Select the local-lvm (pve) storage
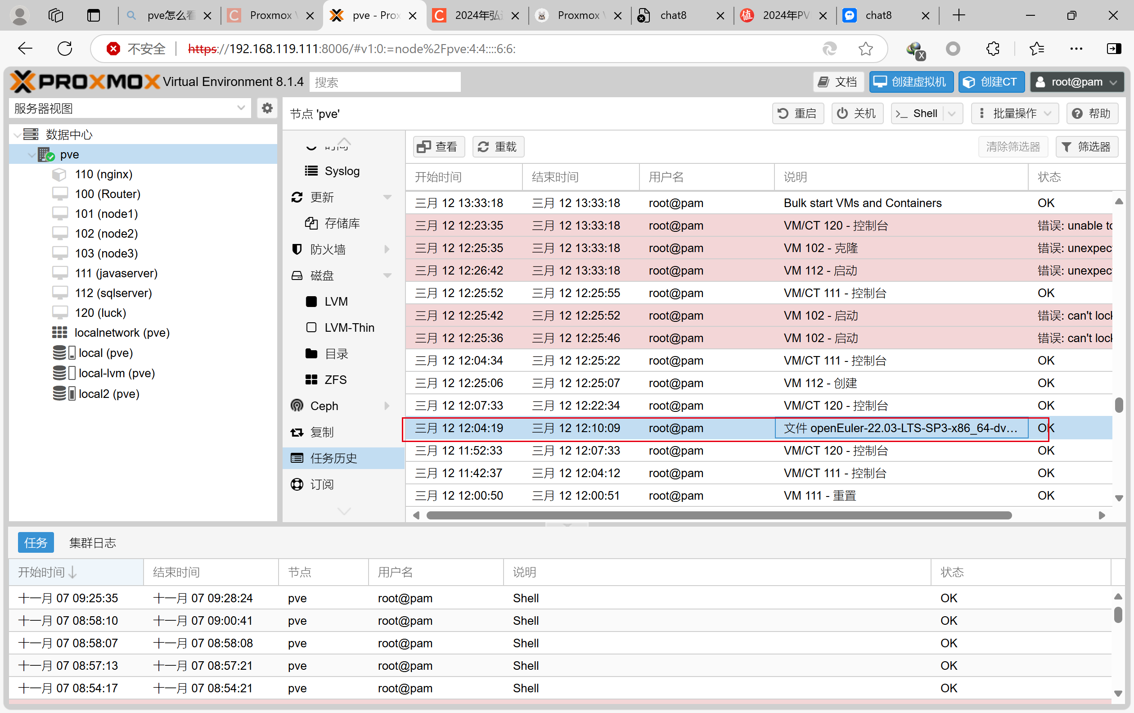Image resolution: width=1134 pixels, height=713 pixels. [x=116, y=373]
